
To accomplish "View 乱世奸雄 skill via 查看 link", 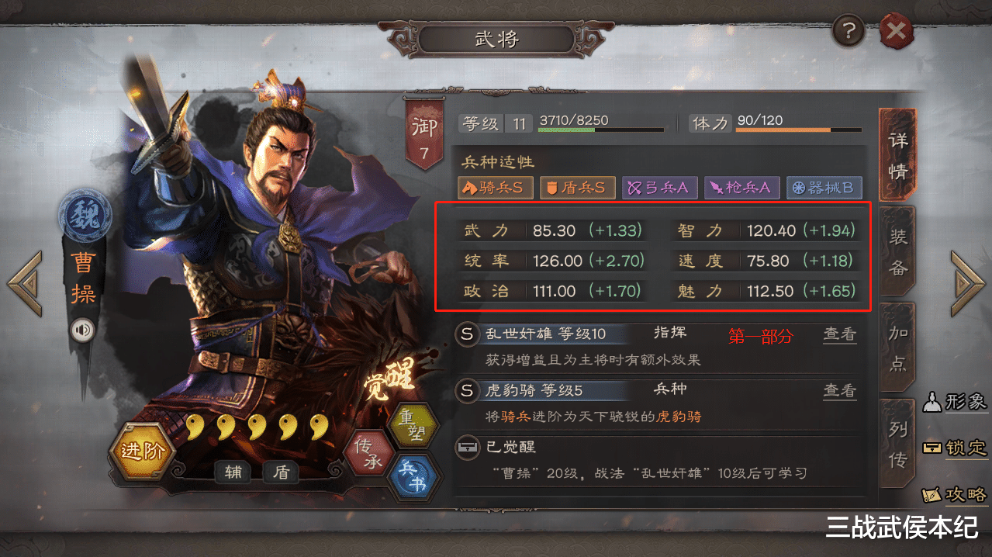I will [839, 334].
